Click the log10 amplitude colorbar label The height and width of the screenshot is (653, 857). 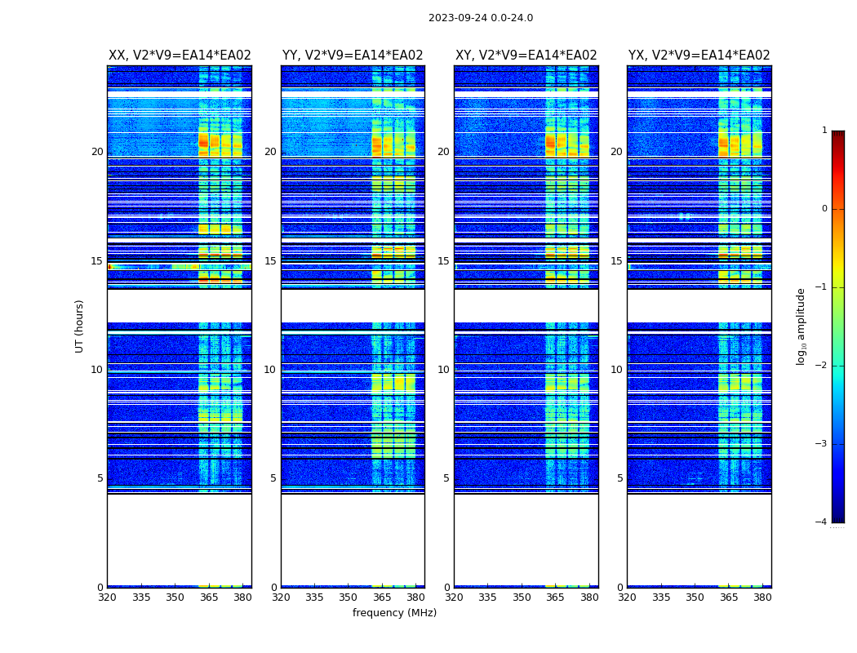coord(801,326)
